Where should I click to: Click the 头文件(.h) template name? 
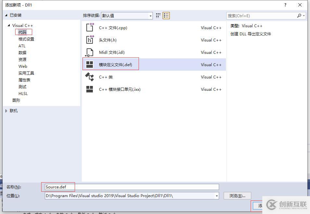pos(108,40)
